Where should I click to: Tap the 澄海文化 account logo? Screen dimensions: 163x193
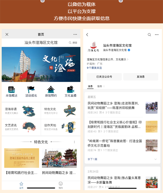coord(93,47)
